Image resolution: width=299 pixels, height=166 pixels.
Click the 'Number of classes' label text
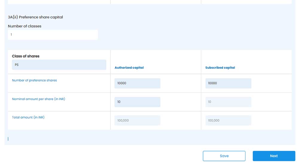coord(25,26)
